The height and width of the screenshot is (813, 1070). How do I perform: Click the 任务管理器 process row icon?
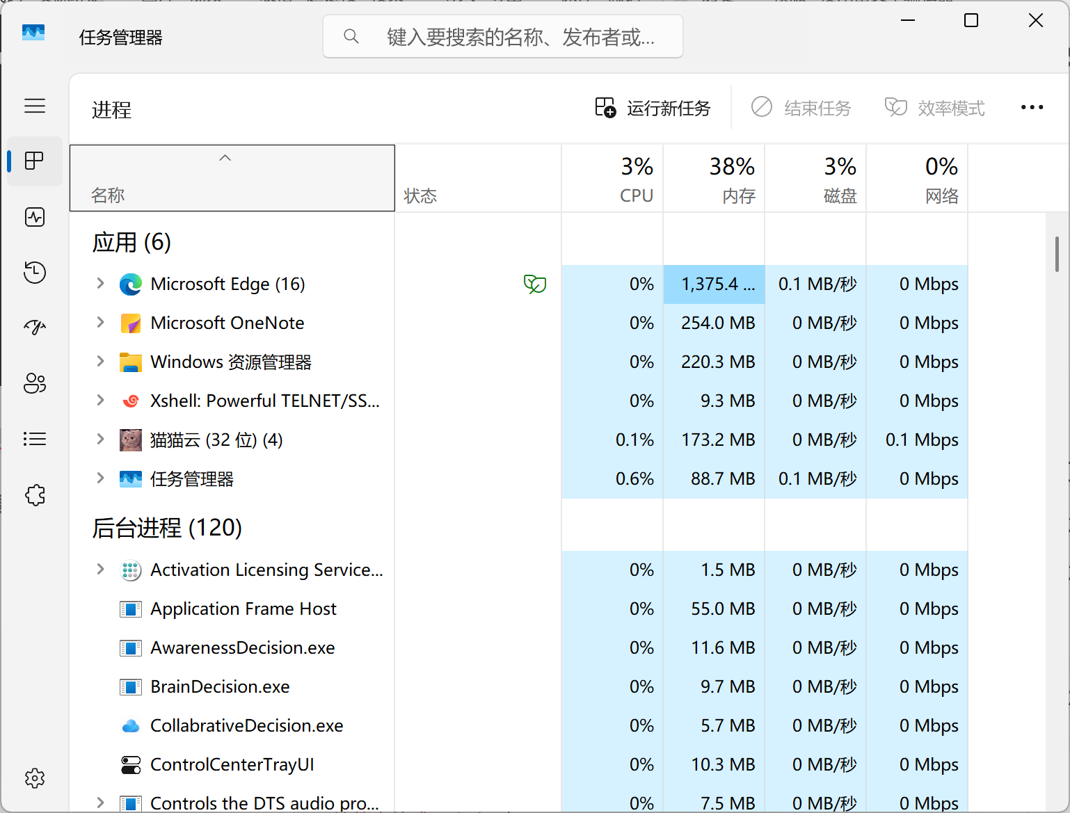click(x=131, y=479)
